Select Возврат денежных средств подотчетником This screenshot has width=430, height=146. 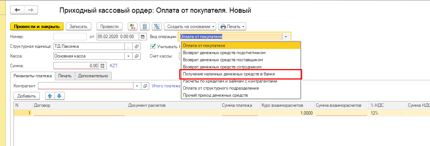point(241,53)
